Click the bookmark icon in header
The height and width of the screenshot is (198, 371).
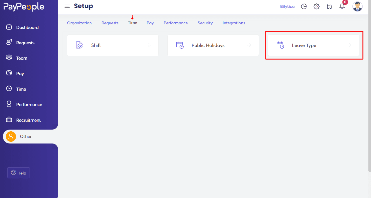[329, 6]
